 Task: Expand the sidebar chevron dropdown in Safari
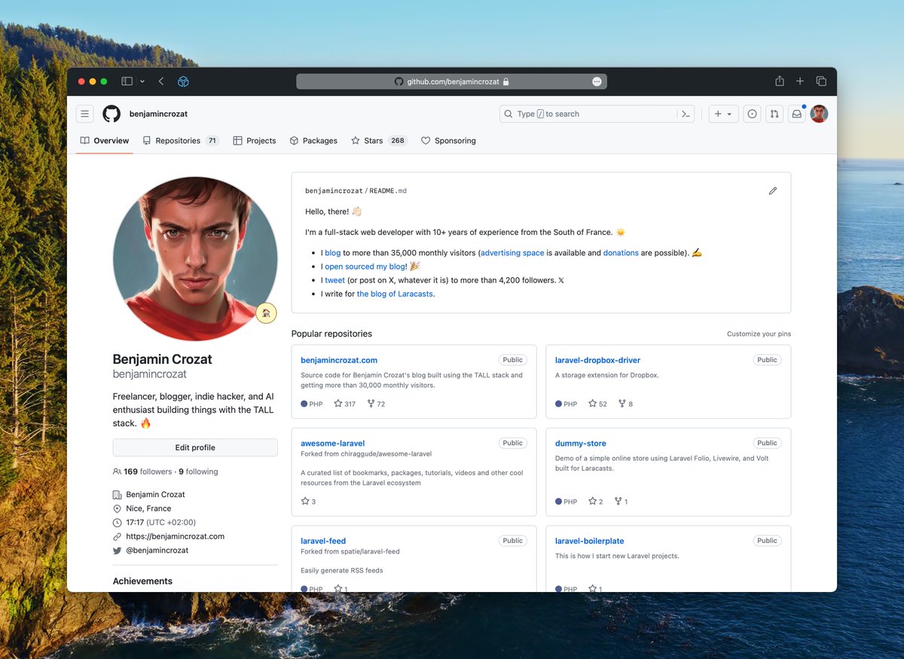142,81
